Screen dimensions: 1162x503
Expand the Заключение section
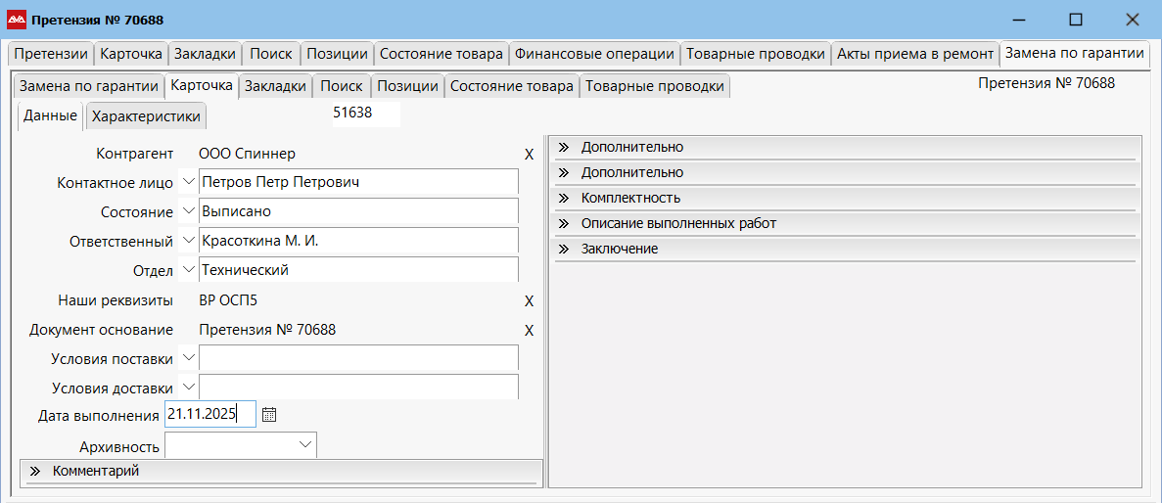click(564, 249)
